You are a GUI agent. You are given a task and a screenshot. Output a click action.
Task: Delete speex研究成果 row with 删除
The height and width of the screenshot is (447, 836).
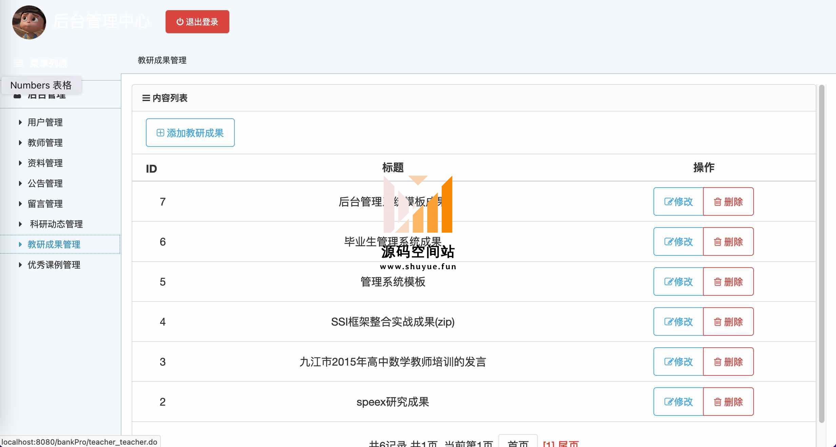728,402
